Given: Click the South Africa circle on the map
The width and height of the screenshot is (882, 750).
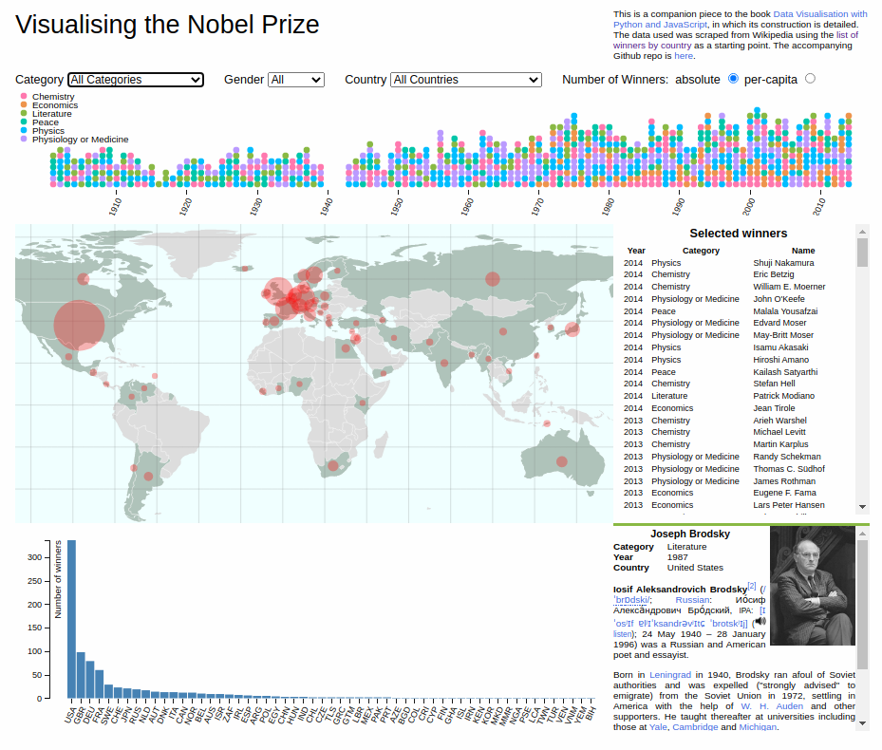Looking at the screenshot, I should [x=333, y=466].
